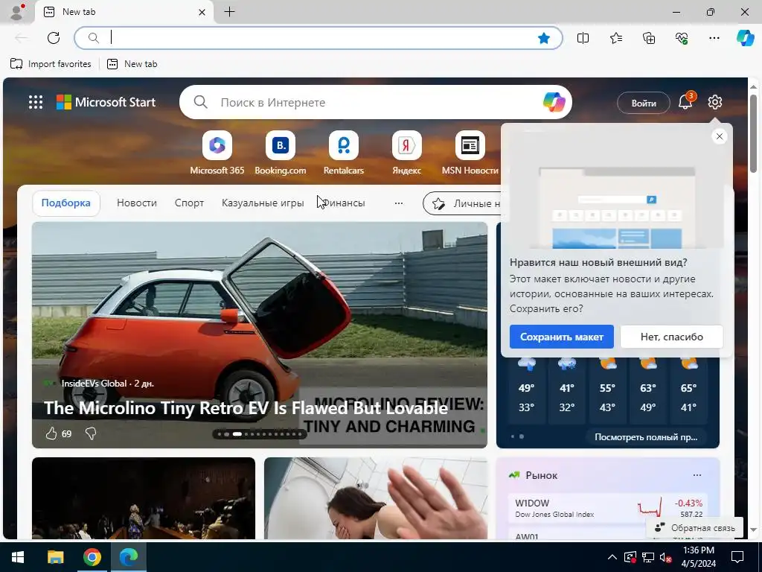Open the Favorites list icon
Viewport: 762px width, 572px height.
pos(615,38)
